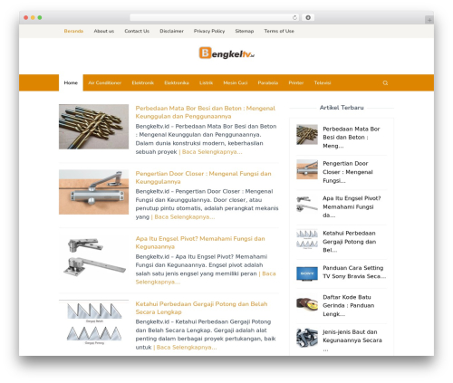Open the About us page
Screen dimensions: 453x383
[x=103, y=31]
